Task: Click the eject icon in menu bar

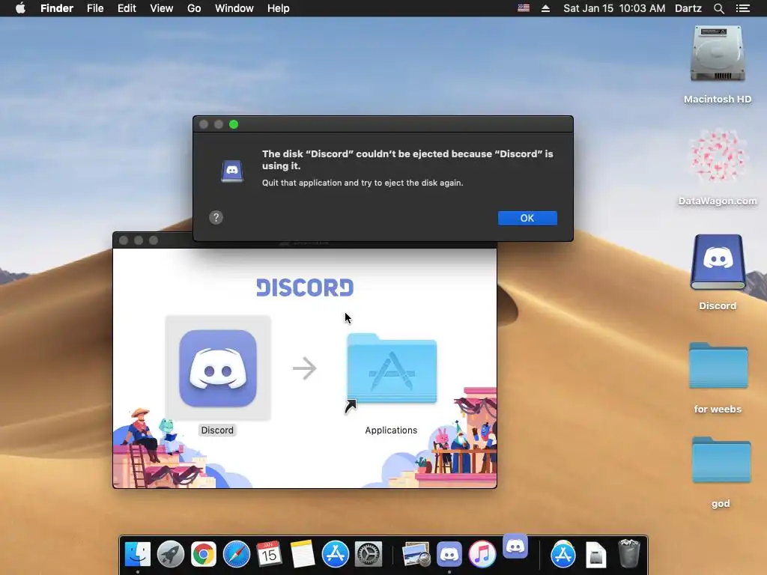Action: tap(545, 8)
